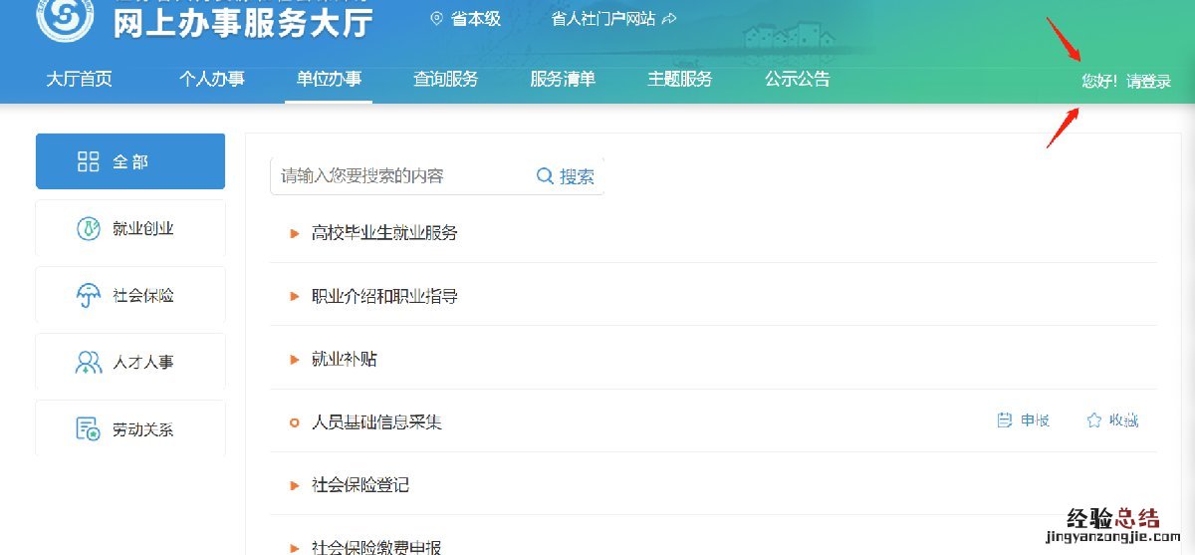
Task: Open the 服务清单 nav tab
Action: click(x=563, y=80)
